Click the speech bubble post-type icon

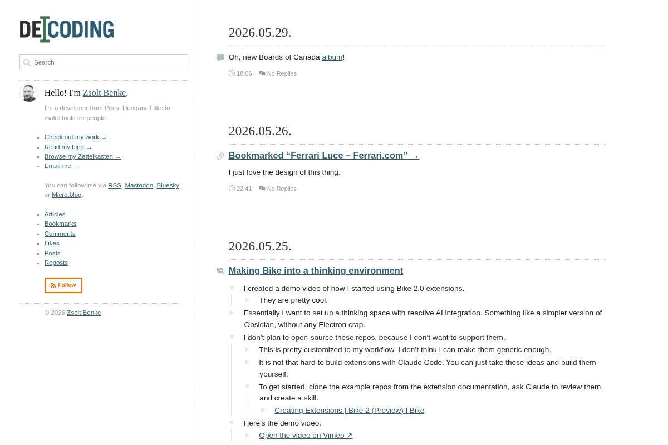point(220,57)
